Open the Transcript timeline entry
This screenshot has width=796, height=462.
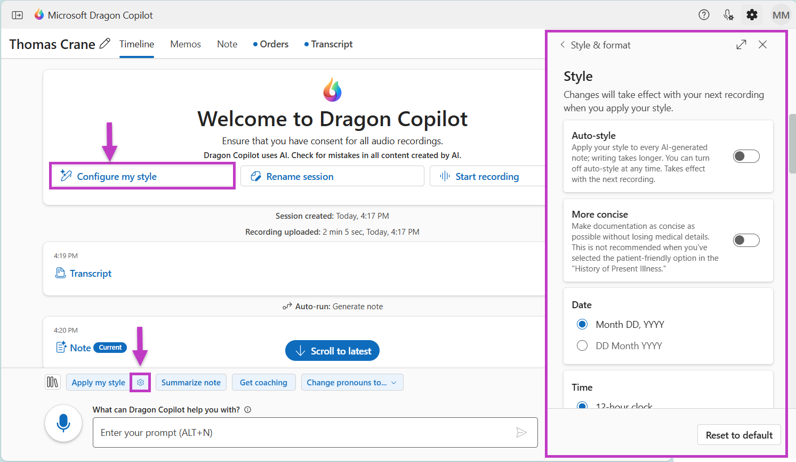(84, 273)
